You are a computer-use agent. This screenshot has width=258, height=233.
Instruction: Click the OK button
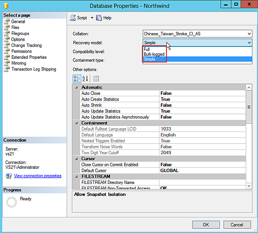pos(206,225)
